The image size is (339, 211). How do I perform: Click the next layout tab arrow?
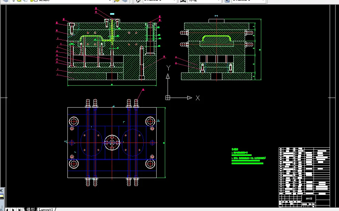click(x=13, y=209)
